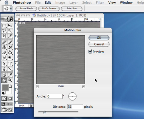The height and width of the screenshot is (119, 144).
Task: Select the Hand tool in toolbox
Action: pos(4,80)
